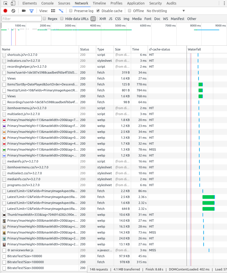
Task: Enable Preserve log
Action: (71, 10)
